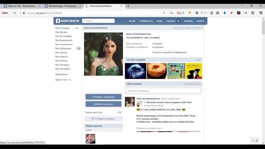Open сообщества in VK header
The height and width of the screenshot is (149, 265).
tap(146, 21)
